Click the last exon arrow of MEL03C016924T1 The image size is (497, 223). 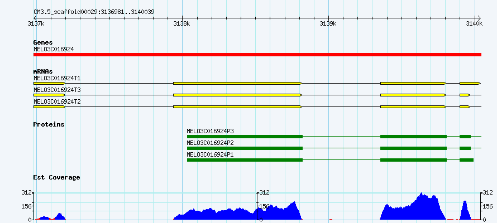point(470,83)
